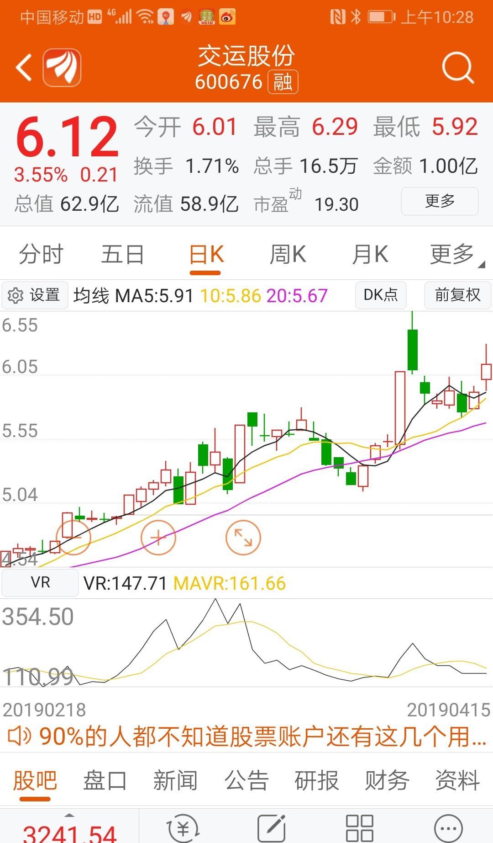
Task: Tap the current price 6.12
Action: (x=67, y=136)
